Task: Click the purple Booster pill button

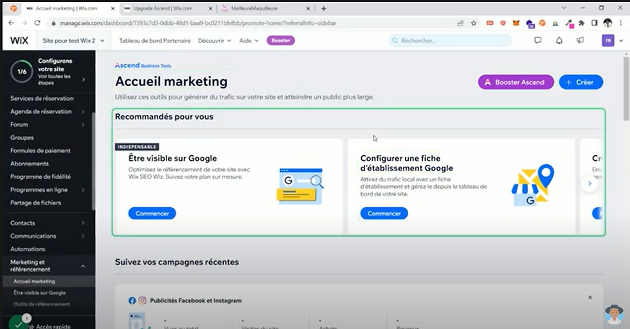Action: 280,40
